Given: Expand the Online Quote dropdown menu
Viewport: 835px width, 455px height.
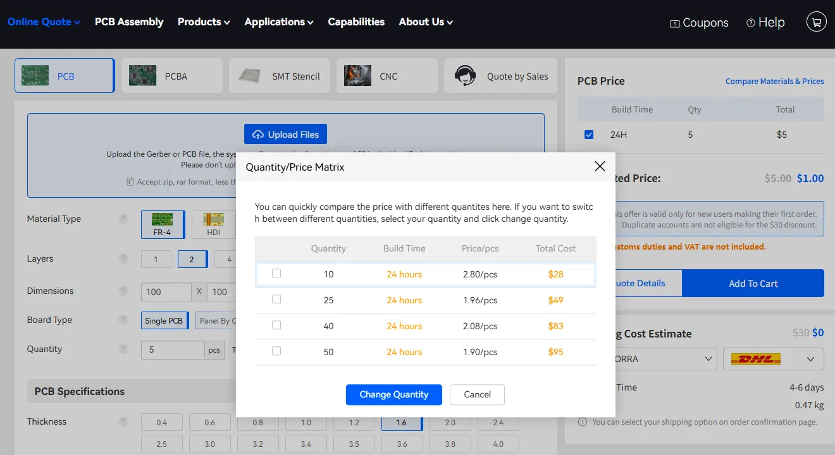Looking at the screenshot, I should [x=44, y=21].
